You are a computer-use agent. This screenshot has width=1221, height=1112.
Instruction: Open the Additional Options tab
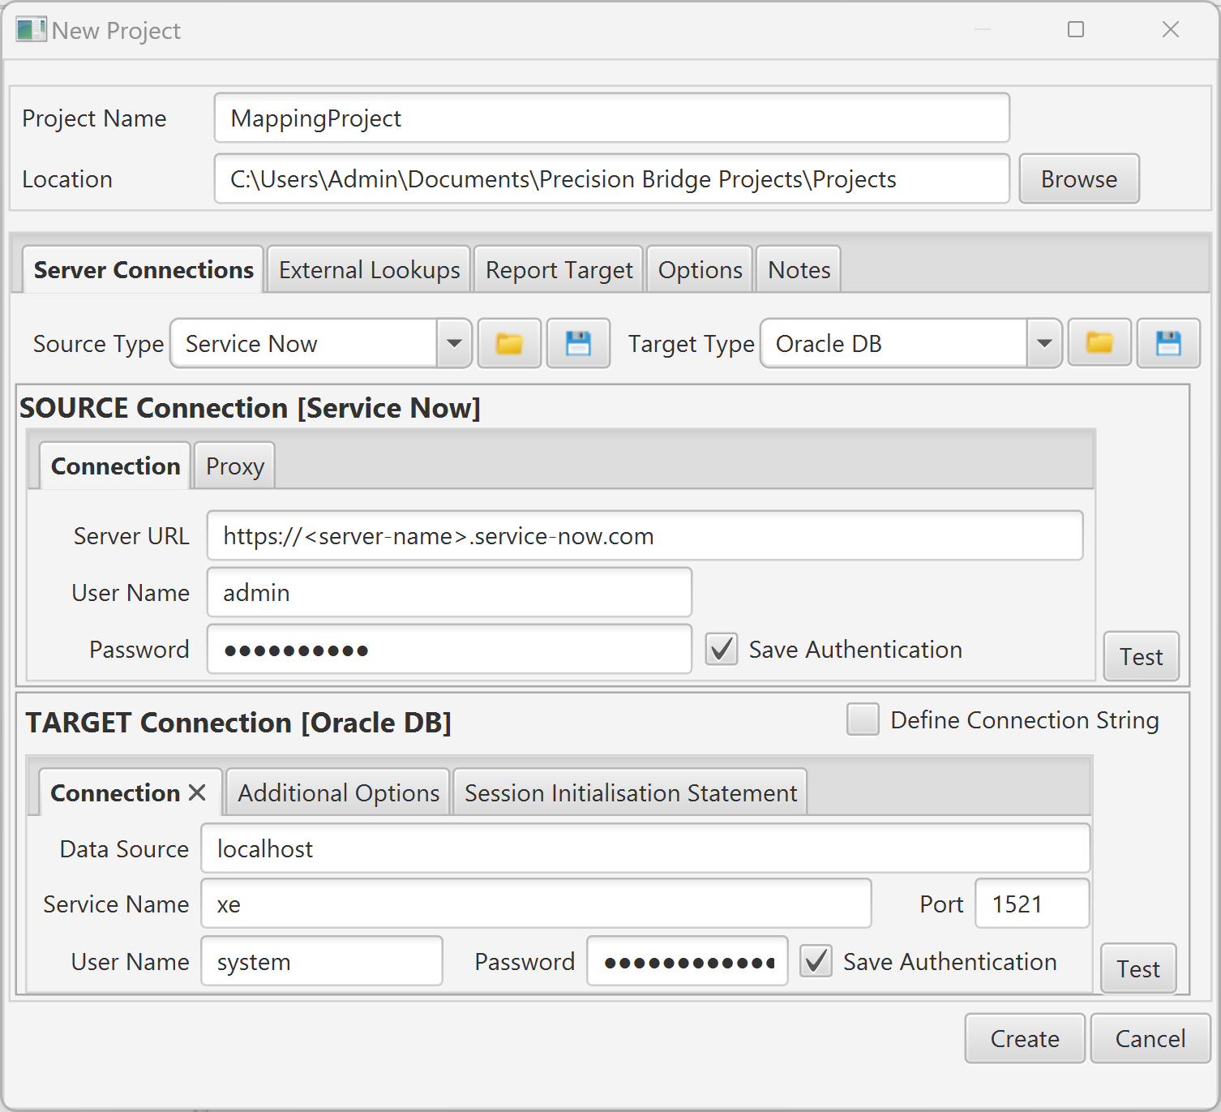[339, 792]
